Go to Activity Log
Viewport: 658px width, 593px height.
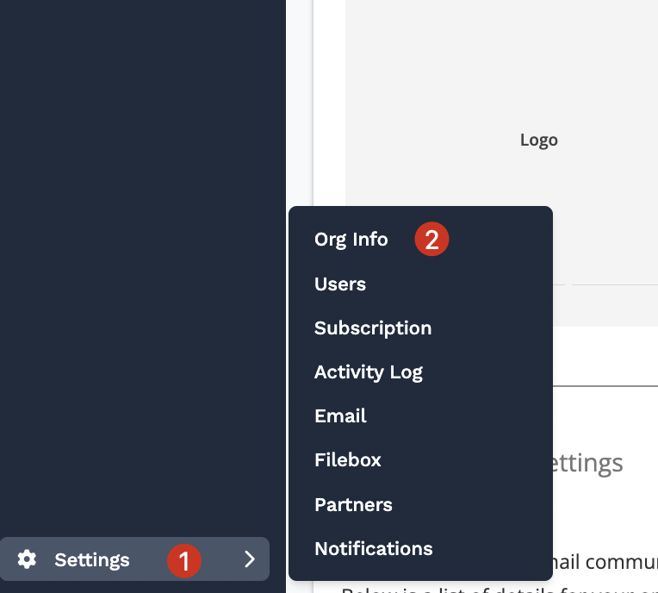pos(368,372)
